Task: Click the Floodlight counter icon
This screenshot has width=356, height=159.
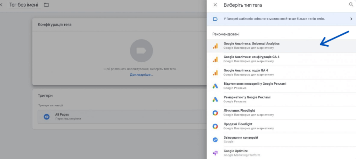Action: 215,113
